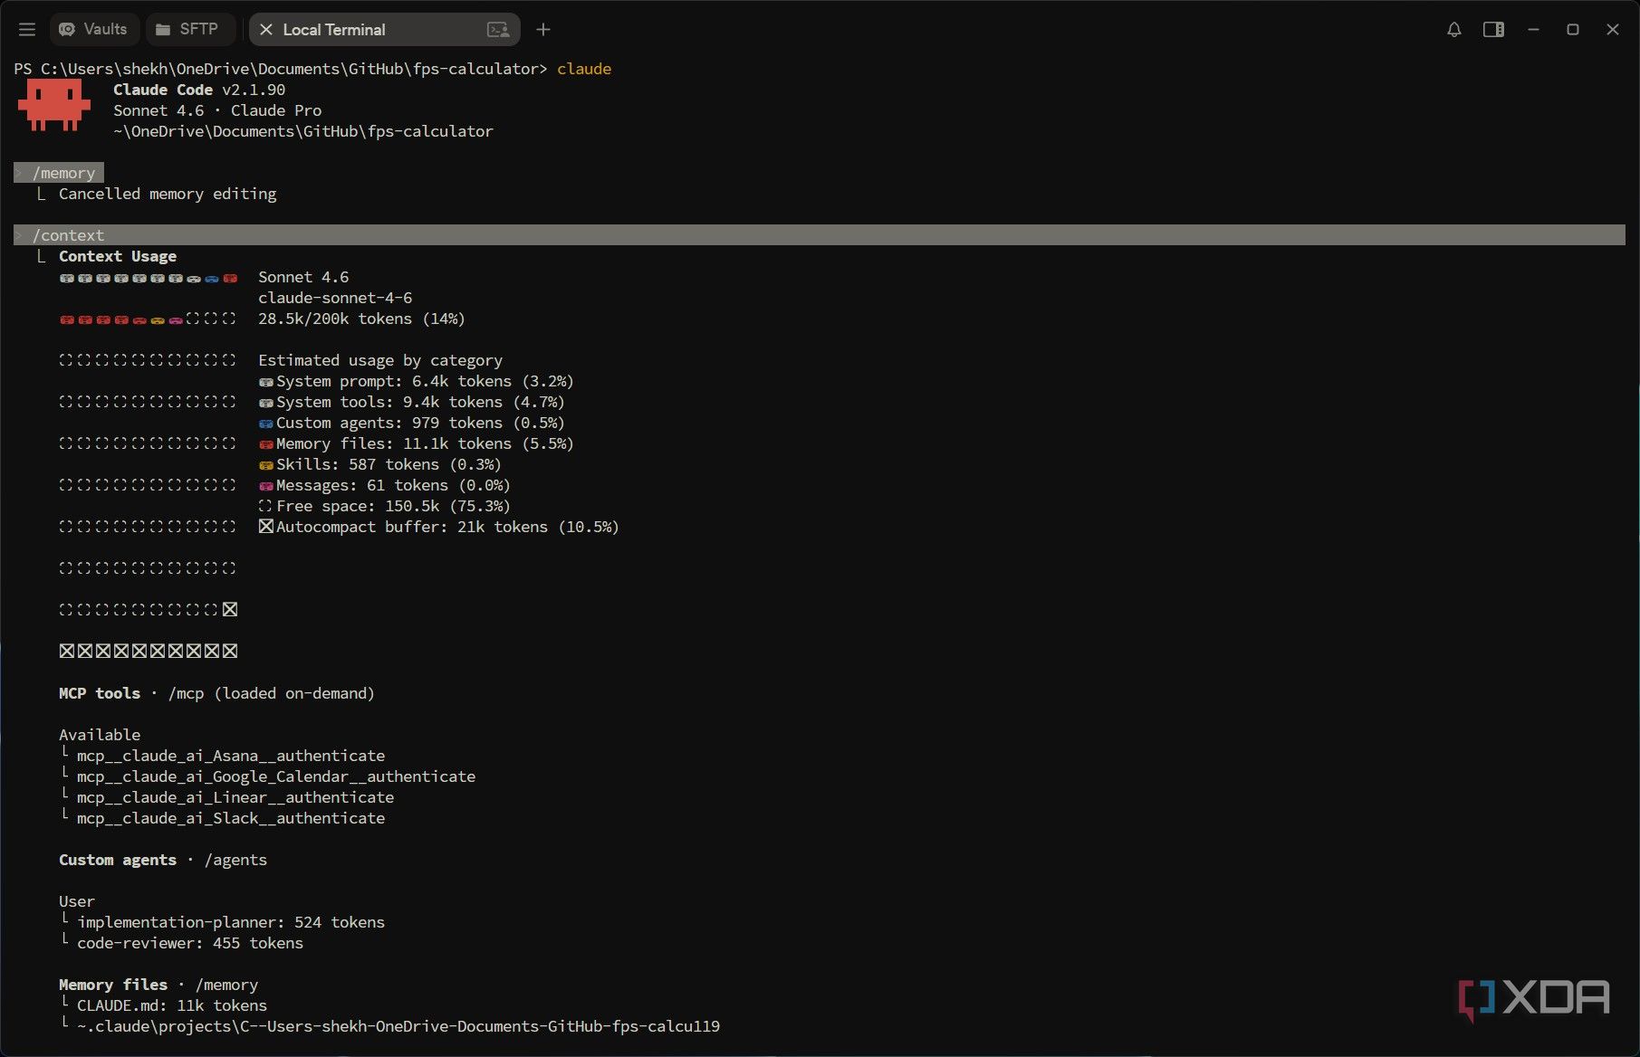Click 'System tools: 9.4k tokens' row
Viewport: 1640px width, 1057px height.
click(x=411, y=402)
